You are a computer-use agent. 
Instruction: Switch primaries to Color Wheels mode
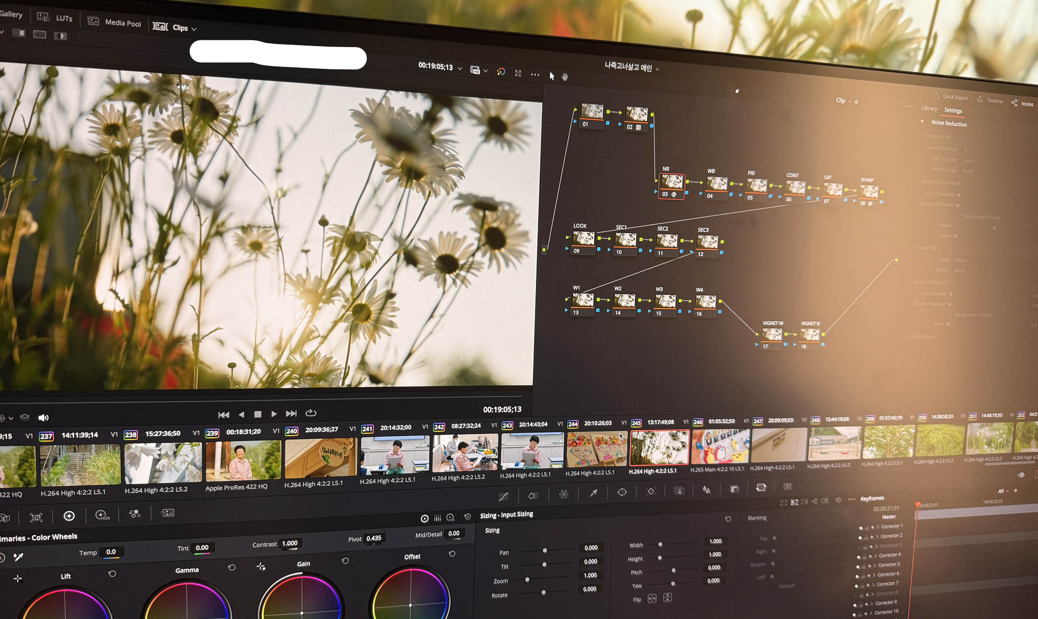[x=424, y=519]
